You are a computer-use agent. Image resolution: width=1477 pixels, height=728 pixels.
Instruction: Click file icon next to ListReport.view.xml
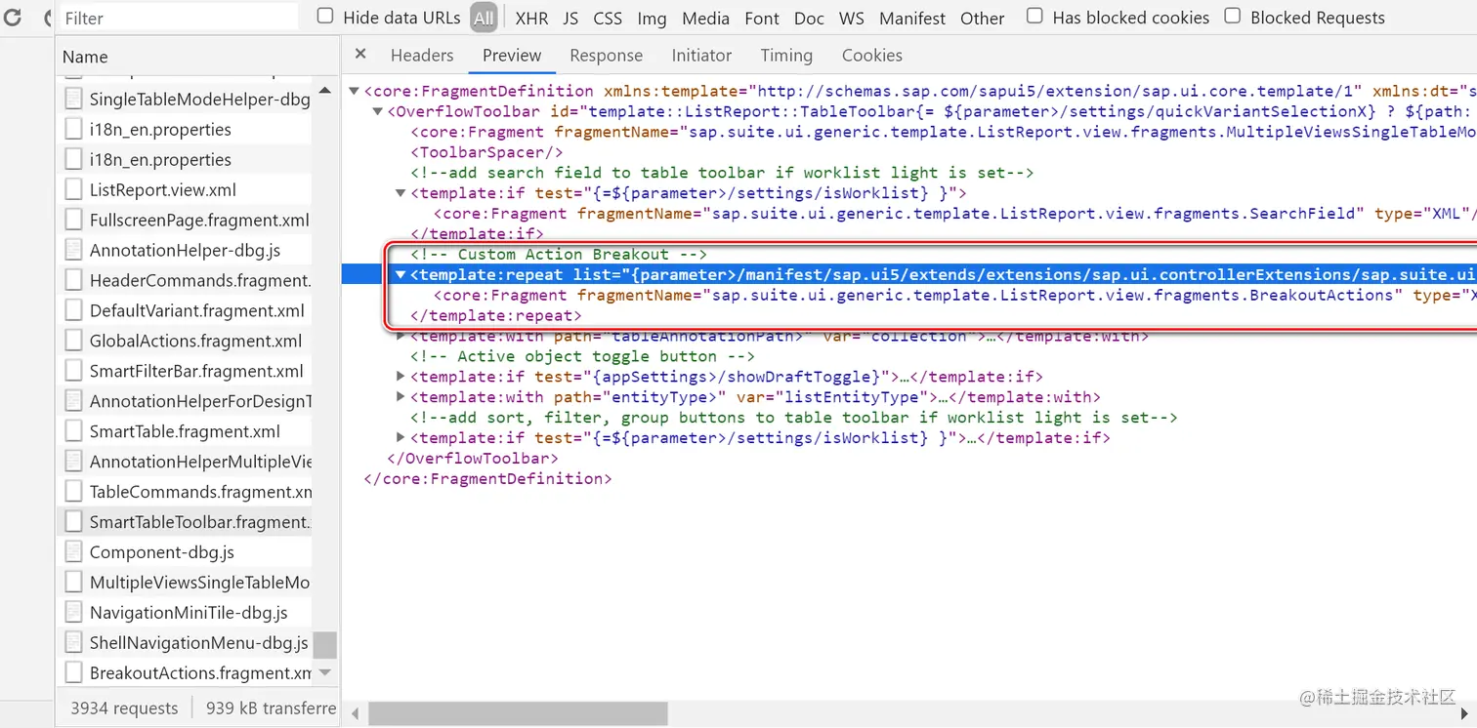(73, 189)
